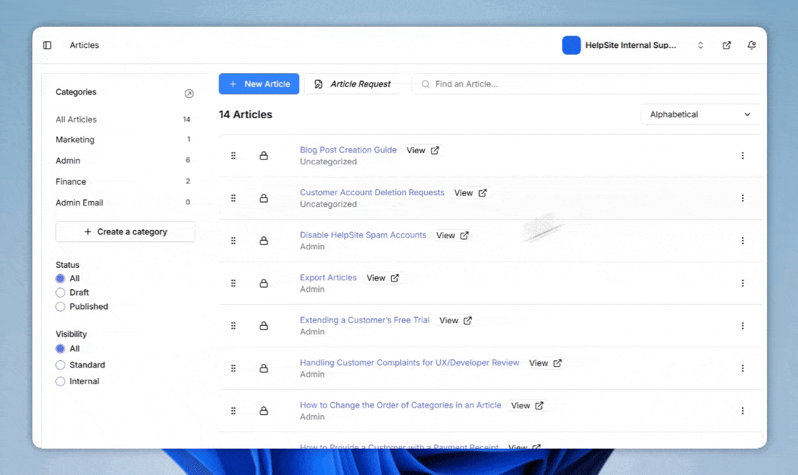Image resolution: width=798 pixels, height=475 pixels.
Task: Click lock icon for Blog Post Creation Guide
Action: coord(264,156)
